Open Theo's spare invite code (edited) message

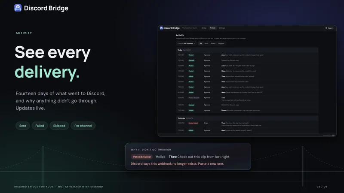tap(238, 76)
